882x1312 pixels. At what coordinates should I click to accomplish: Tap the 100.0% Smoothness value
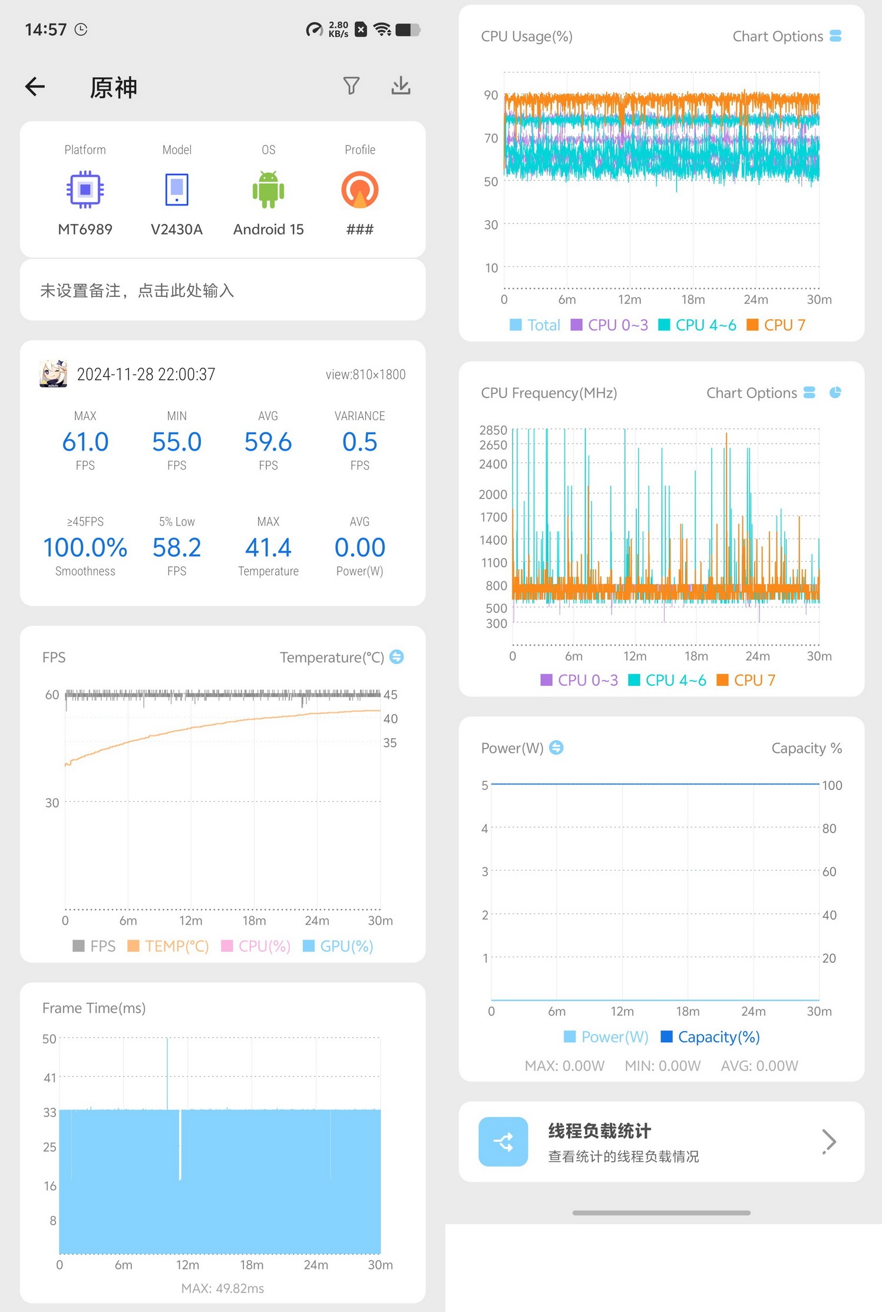click(85, 547)
